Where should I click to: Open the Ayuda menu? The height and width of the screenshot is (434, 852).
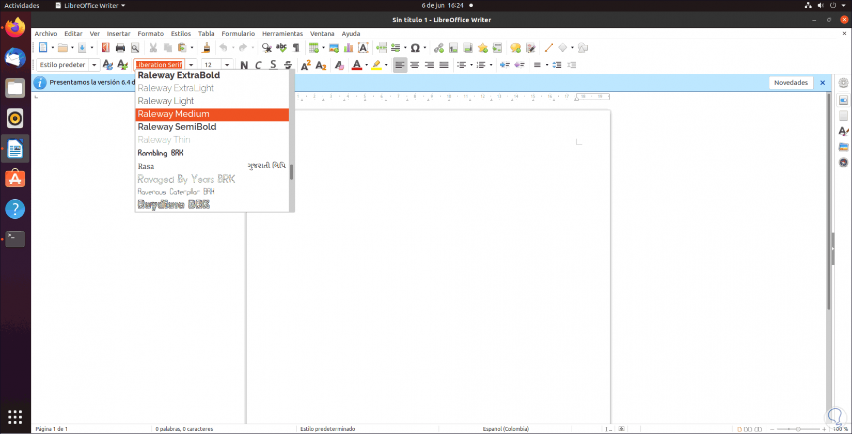tap(351, 34)
